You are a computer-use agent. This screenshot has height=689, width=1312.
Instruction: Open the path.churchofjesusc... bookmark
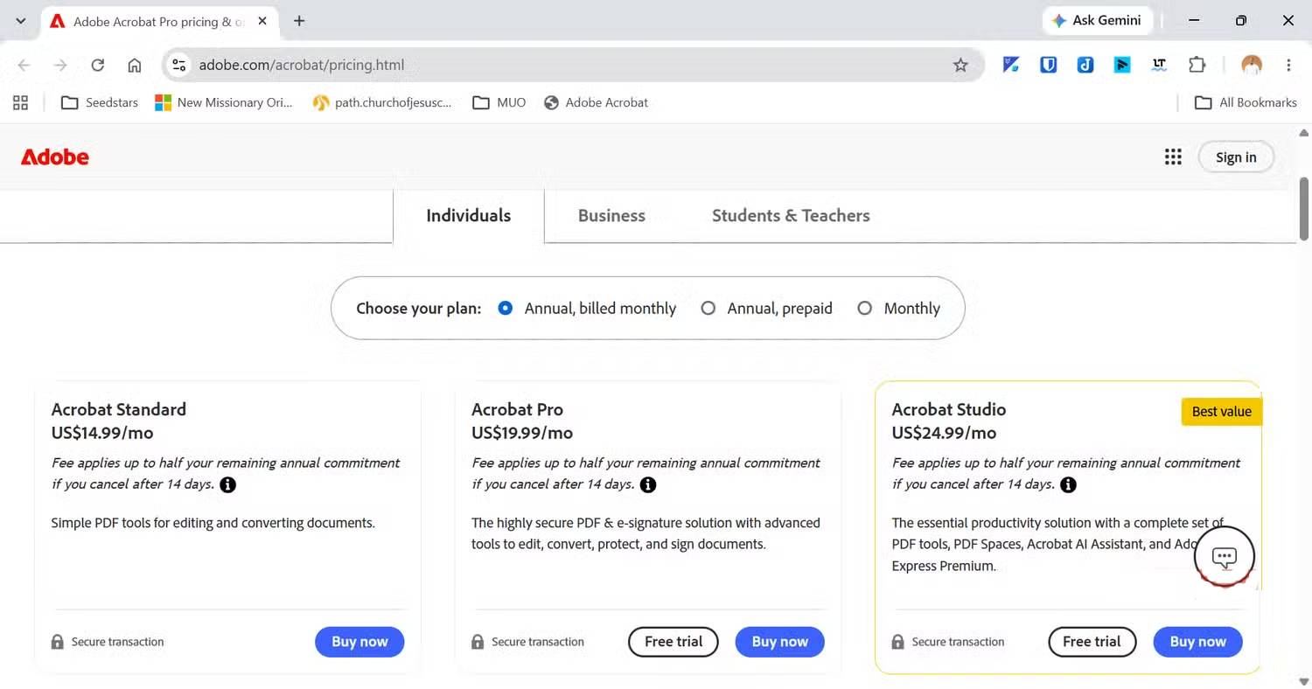click(x=382, y=102)
